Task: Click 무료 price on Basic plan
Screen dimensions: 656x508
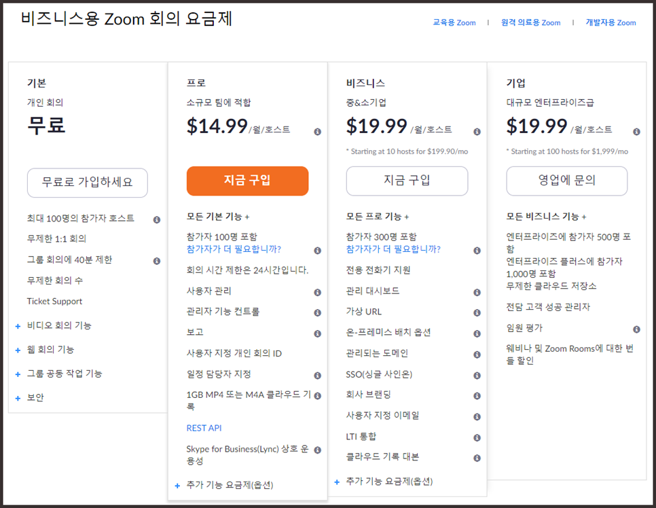Action: 46,125
